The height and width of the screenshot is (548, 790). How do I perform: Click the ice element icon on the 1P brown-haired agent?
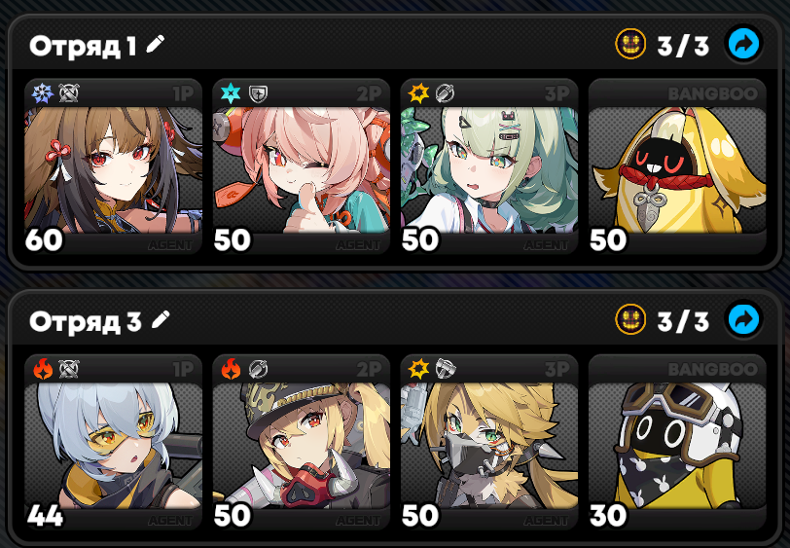[43, 93]
